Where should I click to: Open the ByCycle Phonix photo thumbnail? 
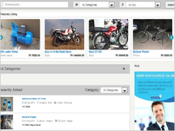tap(153, 34)
